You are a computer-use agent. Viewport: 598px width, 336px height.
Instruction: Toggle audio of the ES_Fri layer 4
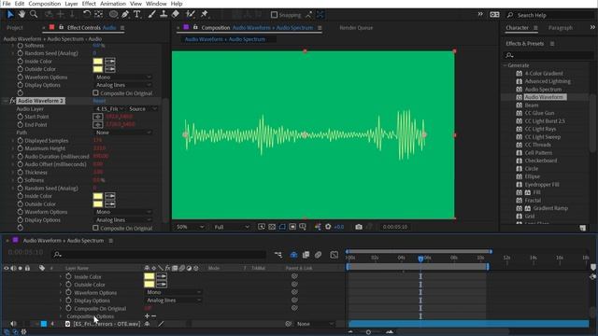(x=13, y=324)
